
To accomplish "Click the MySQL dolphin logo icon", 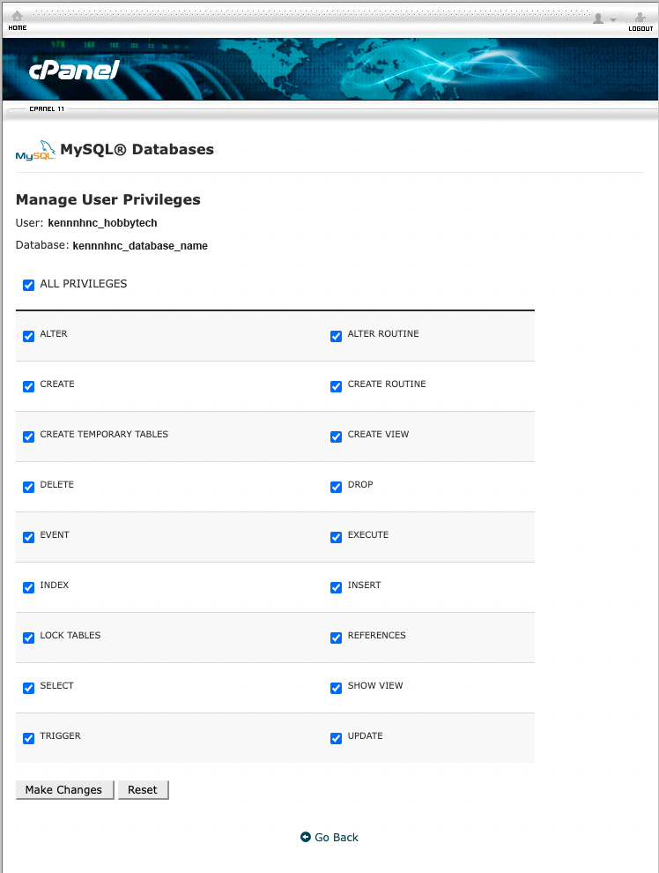I will pos(36,151).
